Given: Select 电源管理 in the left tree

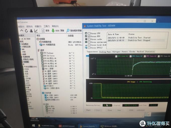Looking at the screenshot, I should click(x=26, y=57).
